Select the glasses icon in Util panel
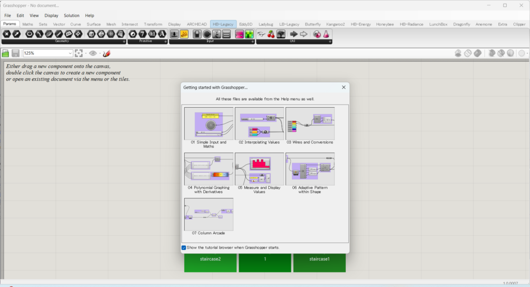Viewport: 530px width, 287px height. tap(261, 34)
